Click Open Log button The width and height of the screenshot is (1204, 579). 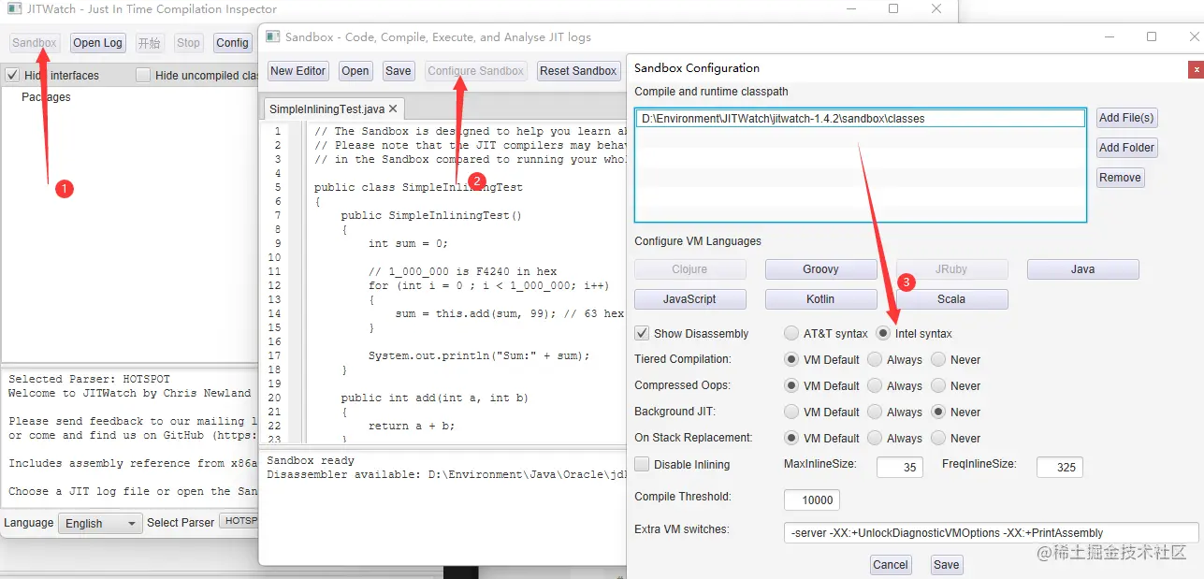point(98,43)
